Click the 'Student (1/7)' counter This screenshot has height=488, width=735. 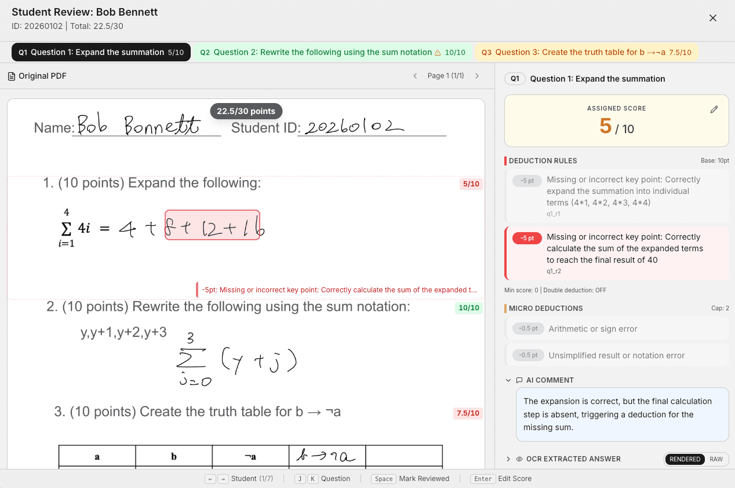tap(252, 479)
